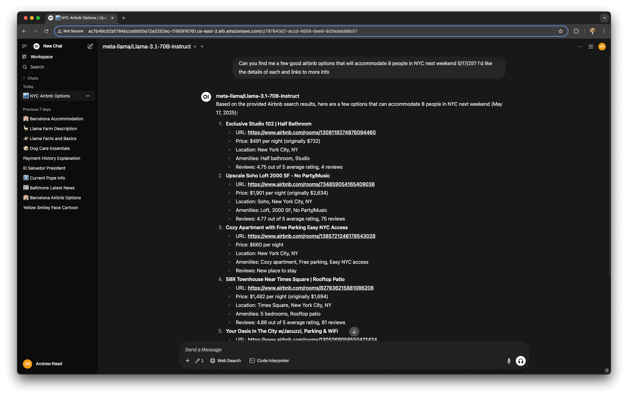Click the new chat pencil icon
The width and height of the screenshot is (628, 397).
point(90,46)
